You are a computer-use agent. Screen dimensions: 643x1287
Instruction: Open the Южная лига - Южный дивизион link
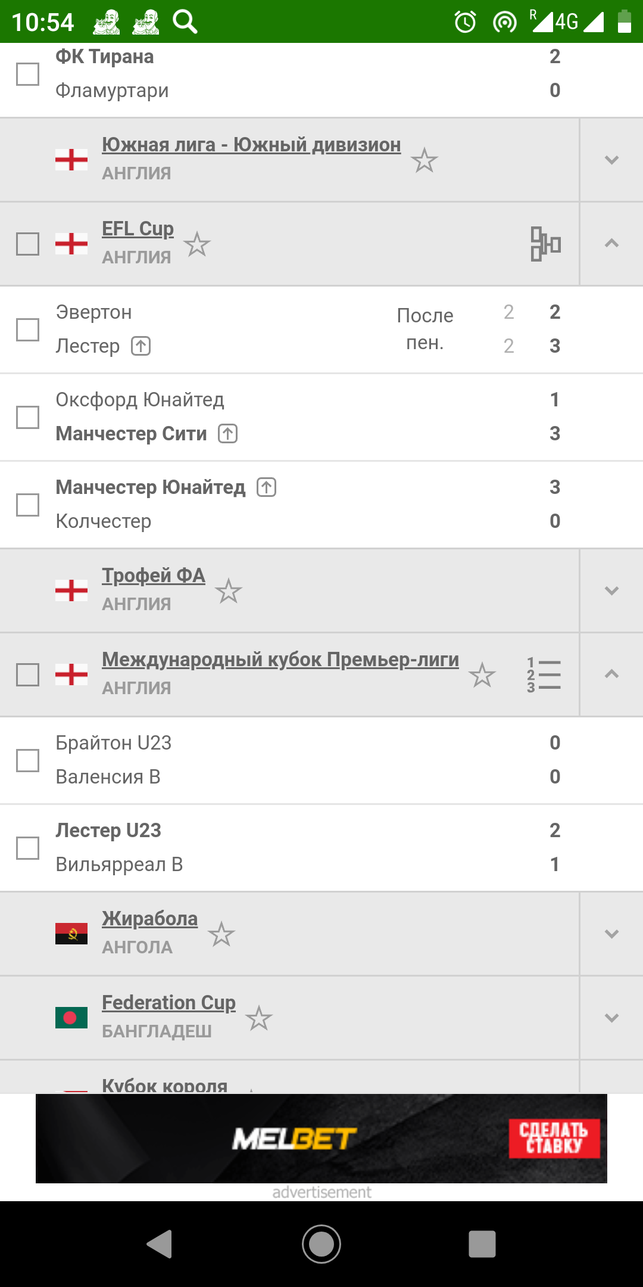(x=251, y=145)
